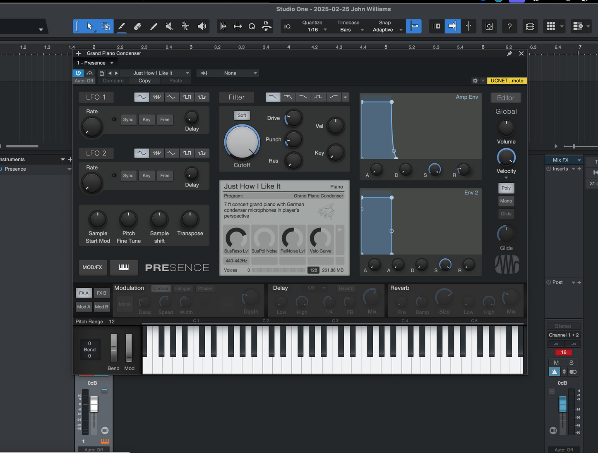Image resolution: width=598 pixels, height=453 pixels.
Task: Toggle the Soft filter mode
Action: coord(242,115)
